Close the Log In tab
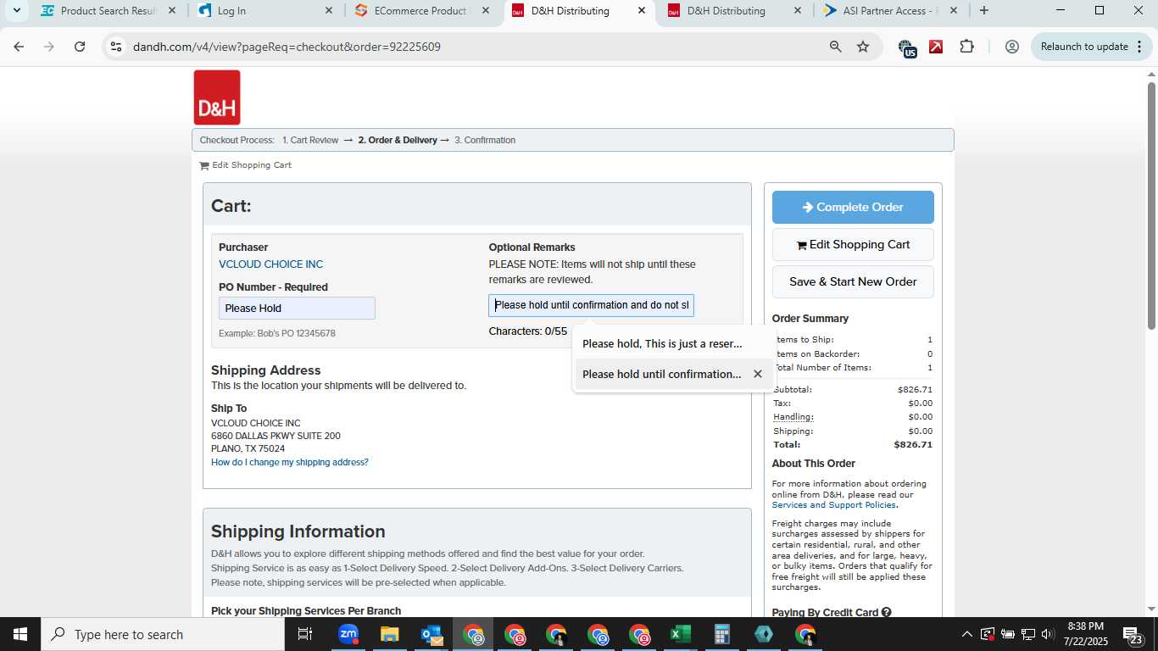Image resolution: width=1158 pixels, height=651 pixels. [329, 11]
